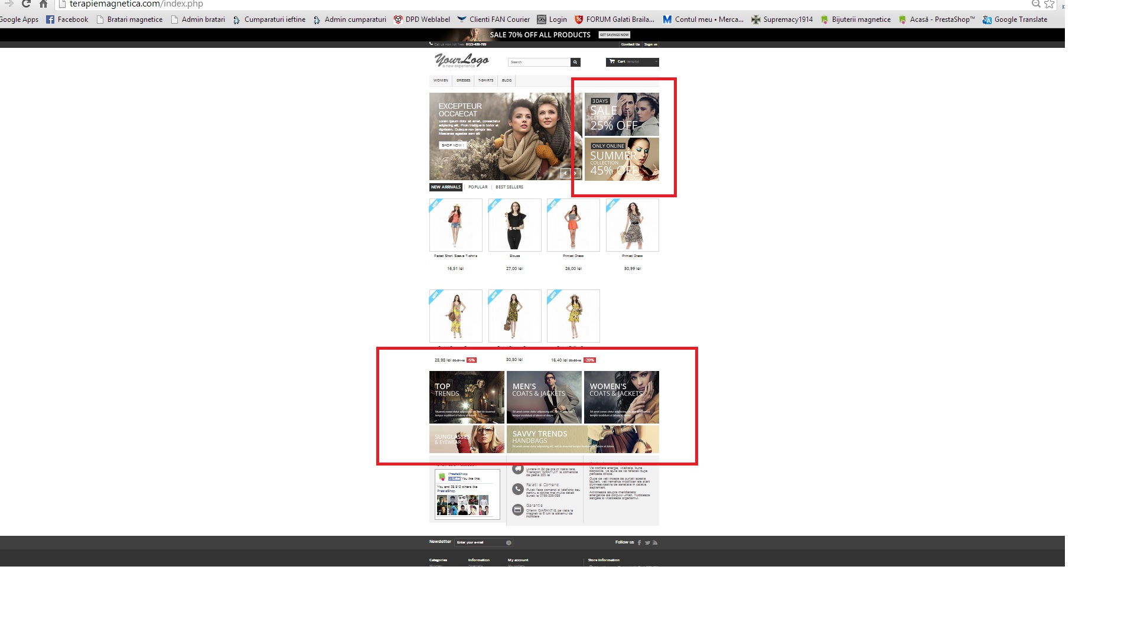Open the Facebook follow icon in footer
The width and height of the screenshot is (1134, 638).
(639, 542)
